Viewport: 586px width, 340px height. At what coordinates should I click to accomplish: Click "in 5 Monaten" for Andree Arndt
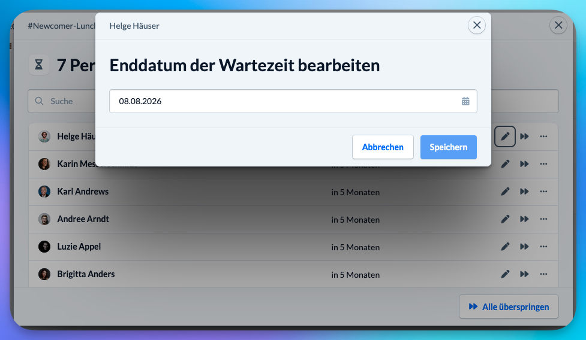click(x=356, y=220)
